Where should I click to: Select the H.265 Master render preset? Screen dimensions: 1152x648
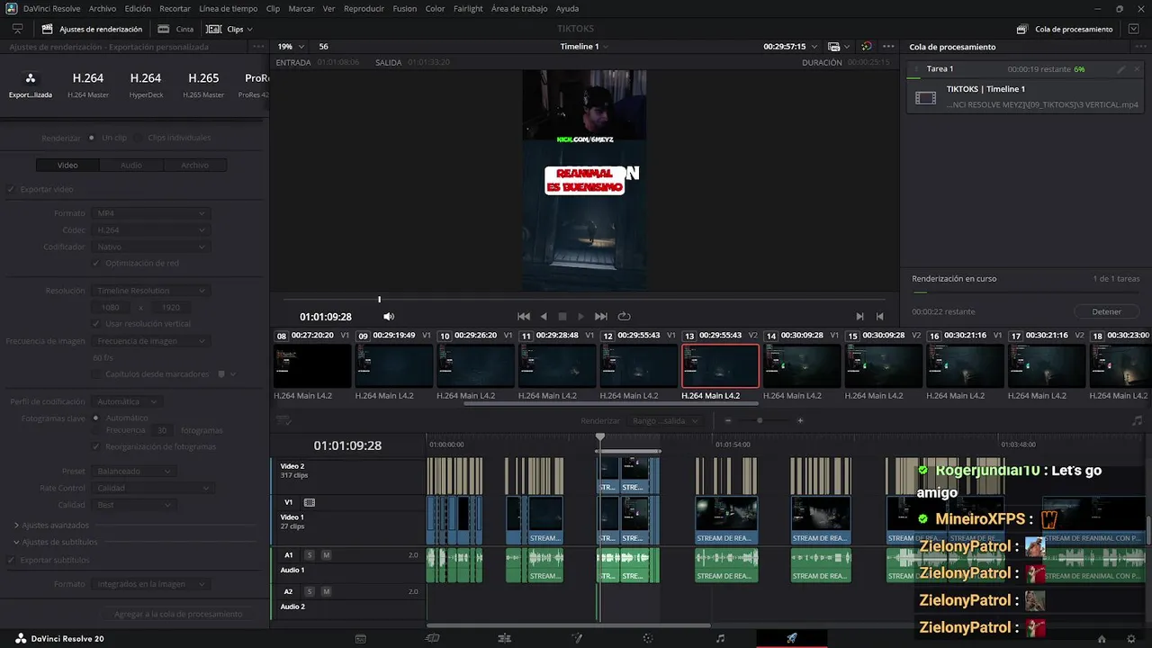pos(203,84)
